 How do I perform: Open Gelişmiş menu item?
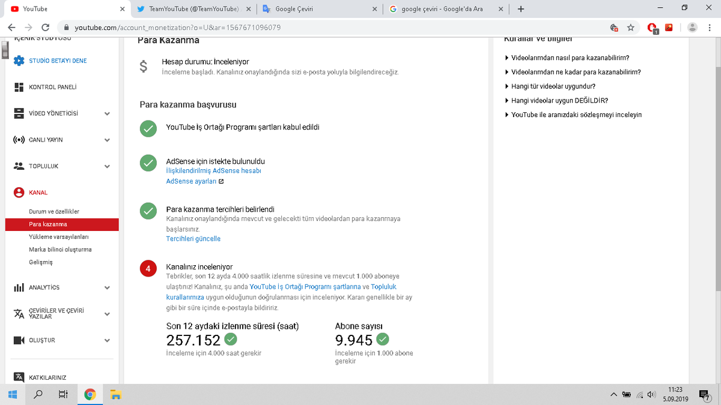coord(41,262)
